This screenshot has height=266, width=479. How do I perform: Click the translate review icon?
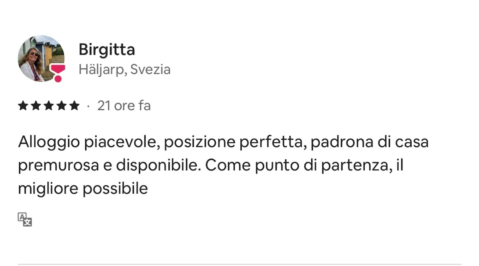[25, 219]
